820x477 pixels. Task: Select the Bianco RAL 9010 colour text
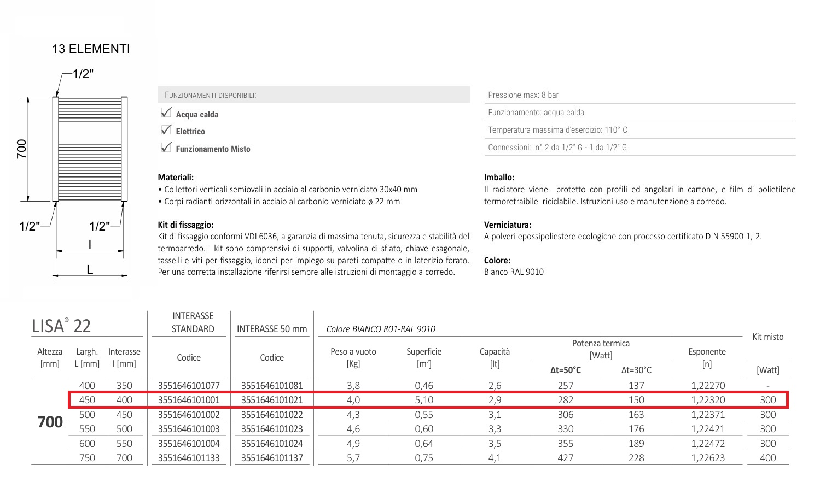click(x=514, y=272)
